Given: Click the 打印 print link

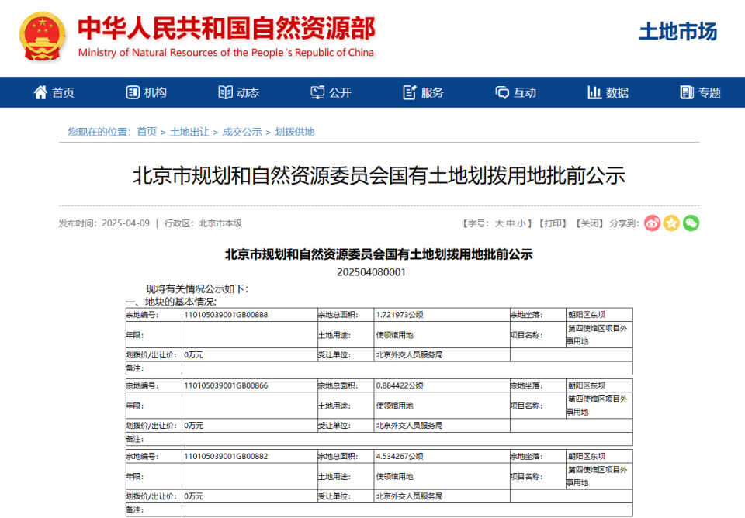Looking at the screenshot, I should pos(553,223).
